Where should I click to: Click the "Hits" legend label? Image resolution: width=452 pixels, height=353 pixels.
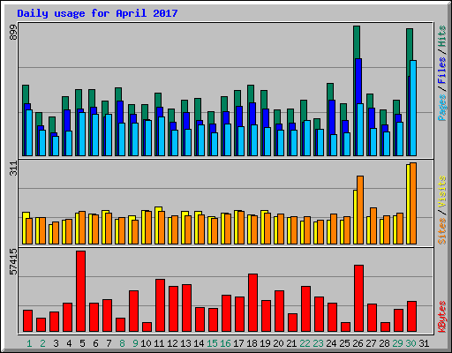441,36
